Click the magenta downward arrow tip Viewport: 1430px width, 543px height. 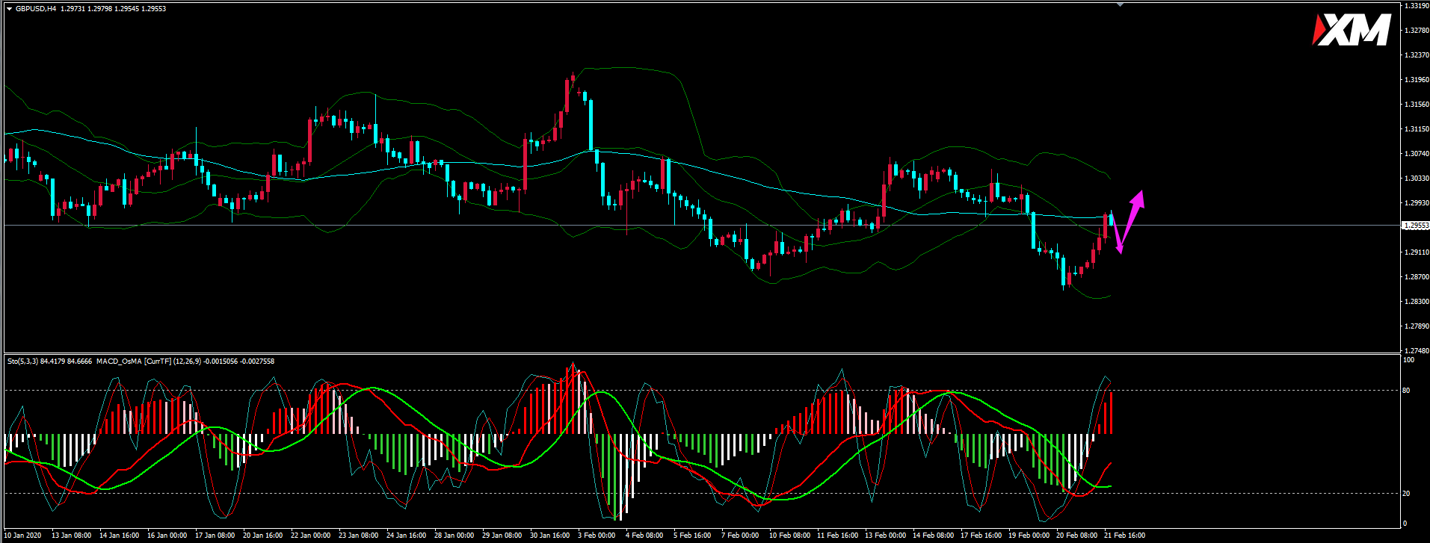(1119, 250)
